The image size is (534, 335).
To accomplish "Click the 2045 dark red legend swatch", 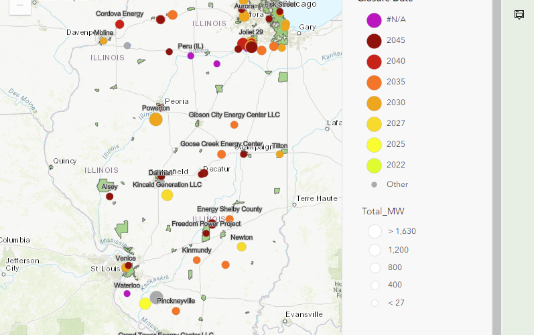I will coord(374,41).
